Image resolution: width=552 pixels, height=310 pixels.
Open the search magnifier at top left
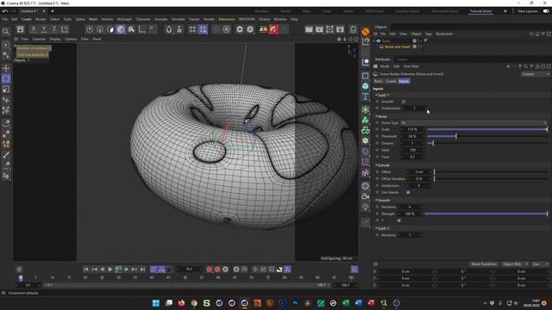pos(6,32)
